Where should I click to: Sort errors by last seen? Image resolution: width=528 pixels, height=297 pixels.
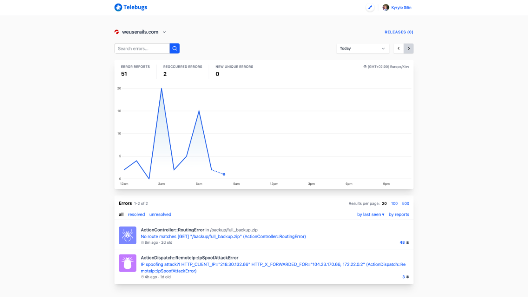click(370, 215)
